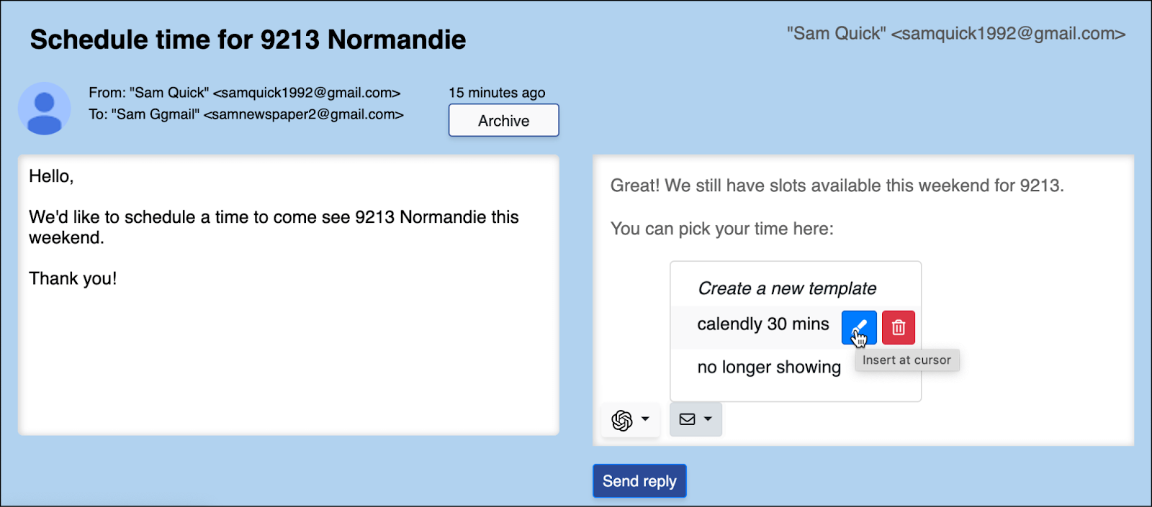Choose the "no longer showing" template
Screen dimensions: 1152x507
coord(769,367)
